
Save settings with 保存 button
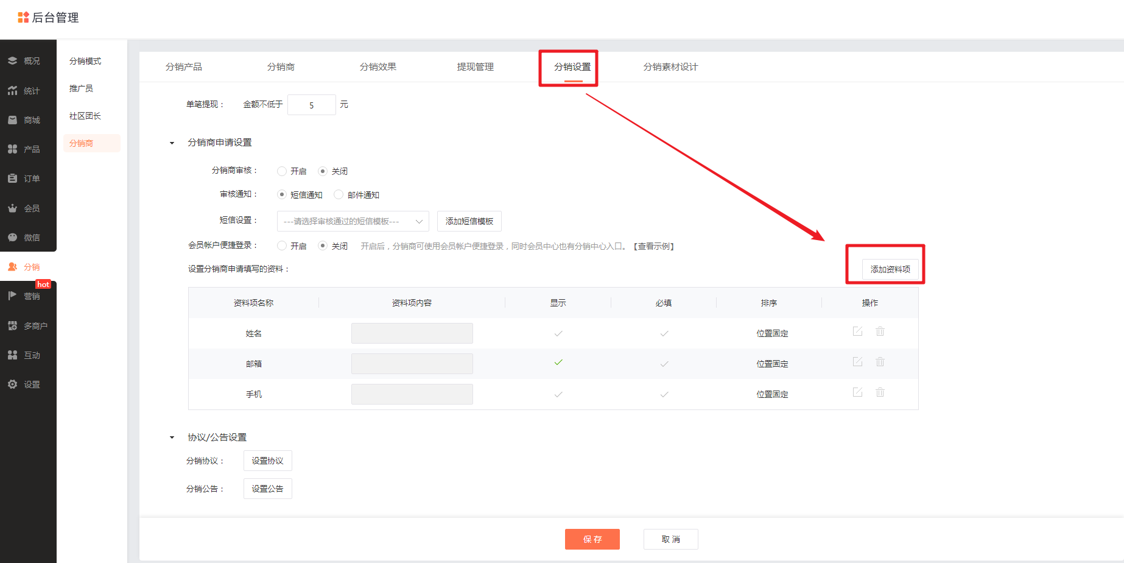[592, 539]
